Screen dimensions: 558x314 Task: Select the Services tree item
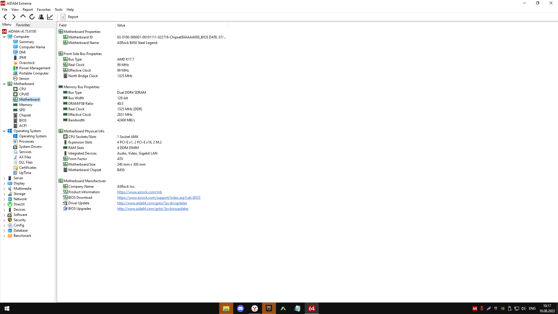[25, 152]
